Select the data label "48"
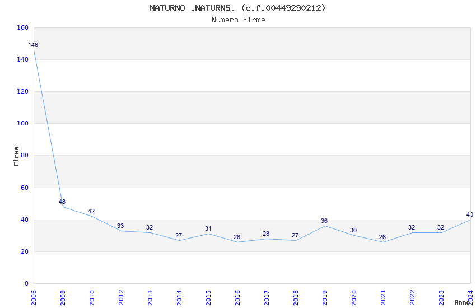Screen dimensions: 476x308 (x=62, y=202)
